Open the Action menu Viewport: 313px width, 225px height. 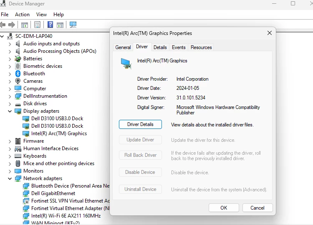point(22,15)
